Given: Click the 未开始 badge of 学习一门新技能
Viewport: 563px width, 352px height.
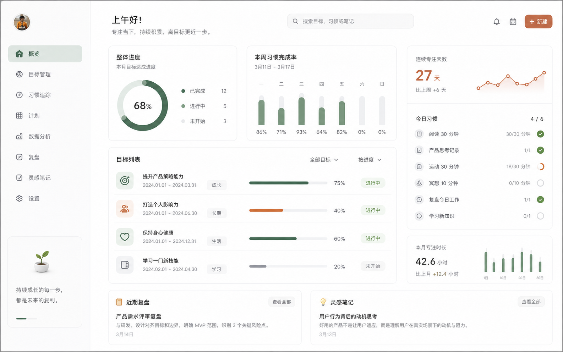Looking at the screenshot, I should point(373,266).
